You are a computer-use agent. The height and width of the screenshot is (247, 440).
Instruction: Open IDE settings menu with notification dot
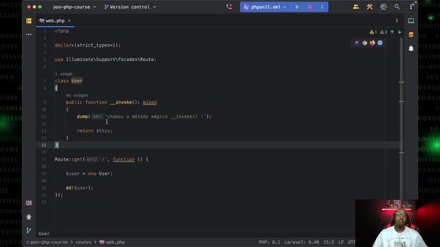point(411,6)
